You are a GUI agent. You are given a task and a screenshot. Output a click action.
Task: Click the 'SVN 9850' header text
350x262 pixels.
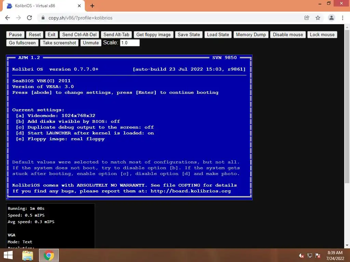tap(225, 57)
